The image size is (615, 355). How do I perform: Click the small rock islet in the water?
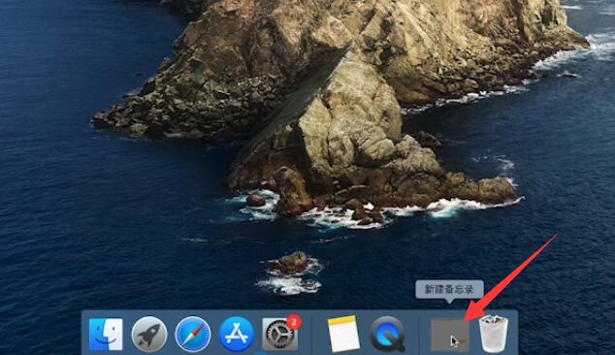(x=291, y=263)
